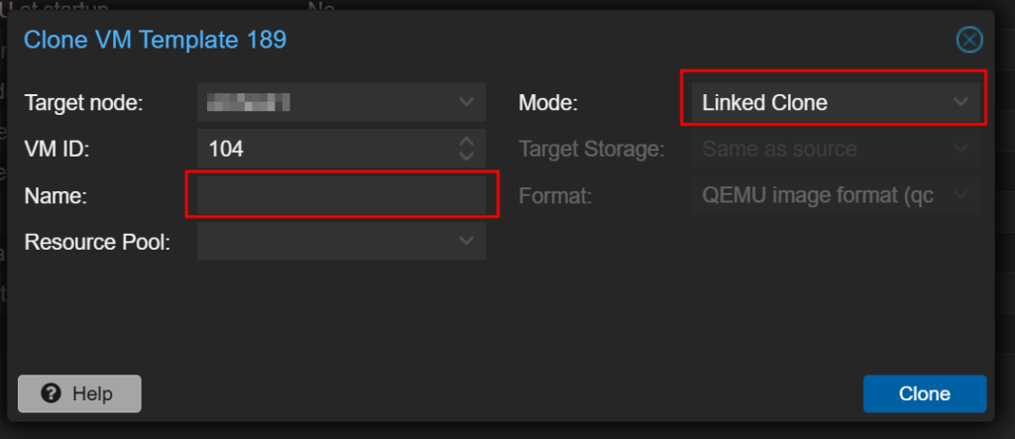Focus the empty Name input field
The width and height of the screenshot is (1015, 439).
point(342,195)
